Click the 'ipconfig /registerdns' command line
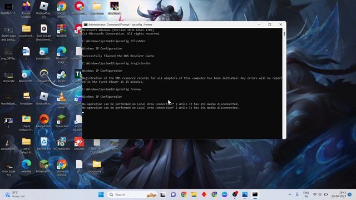This screenshot has height=200, width=356. coord(116,63)
